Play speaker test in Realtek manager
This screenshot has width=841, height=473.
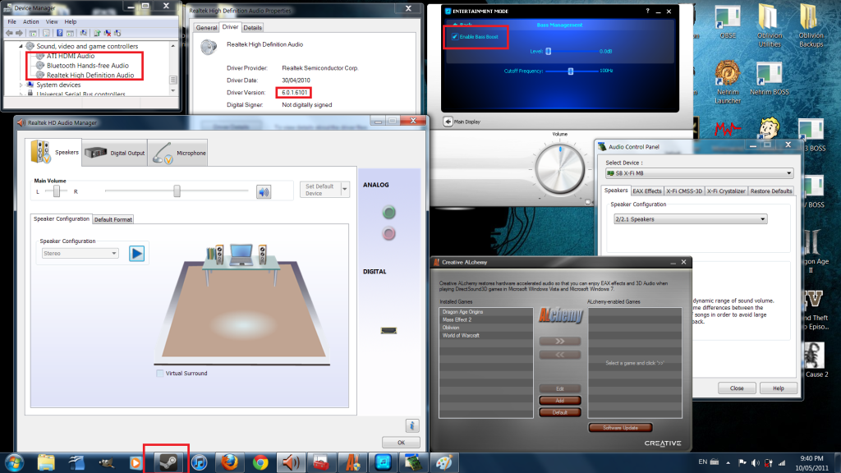click(137, 253)
